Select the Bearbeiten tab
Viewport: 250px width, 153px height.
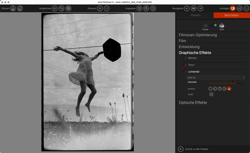click(231, 15)
